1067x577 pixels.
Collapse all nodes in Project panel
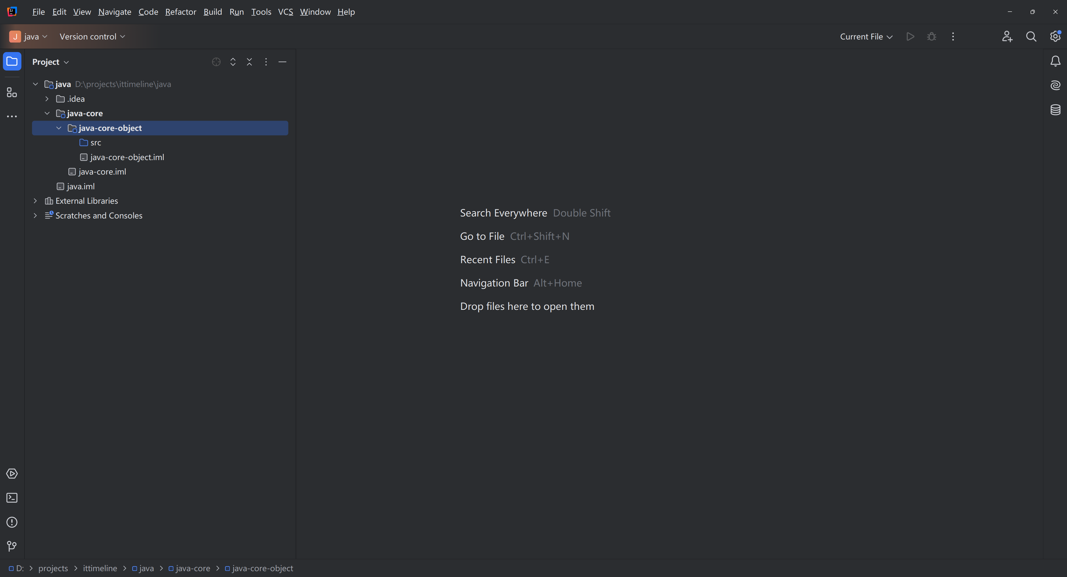pos(249,62)
